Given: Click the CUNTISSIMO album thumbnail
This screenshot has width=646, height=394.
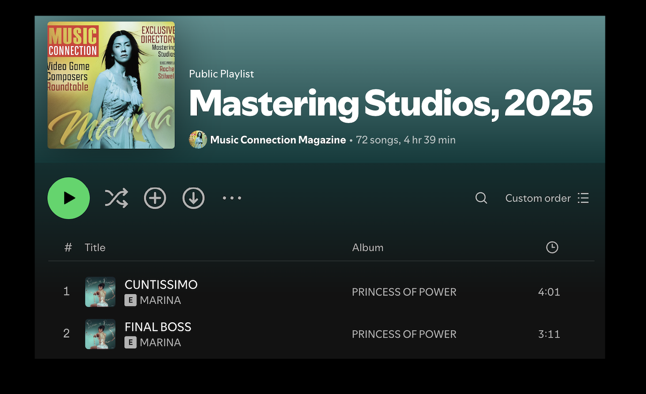Looking at the screenshot, I should [100, 292].
